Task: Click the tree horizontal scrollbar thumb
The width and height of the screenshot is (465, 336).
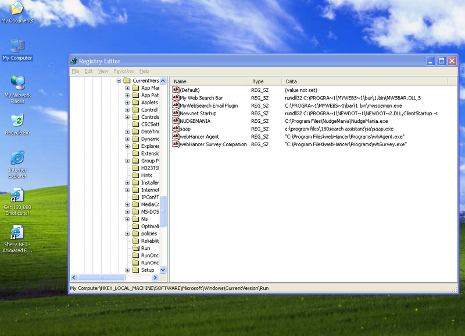Action: coord(102,277)
